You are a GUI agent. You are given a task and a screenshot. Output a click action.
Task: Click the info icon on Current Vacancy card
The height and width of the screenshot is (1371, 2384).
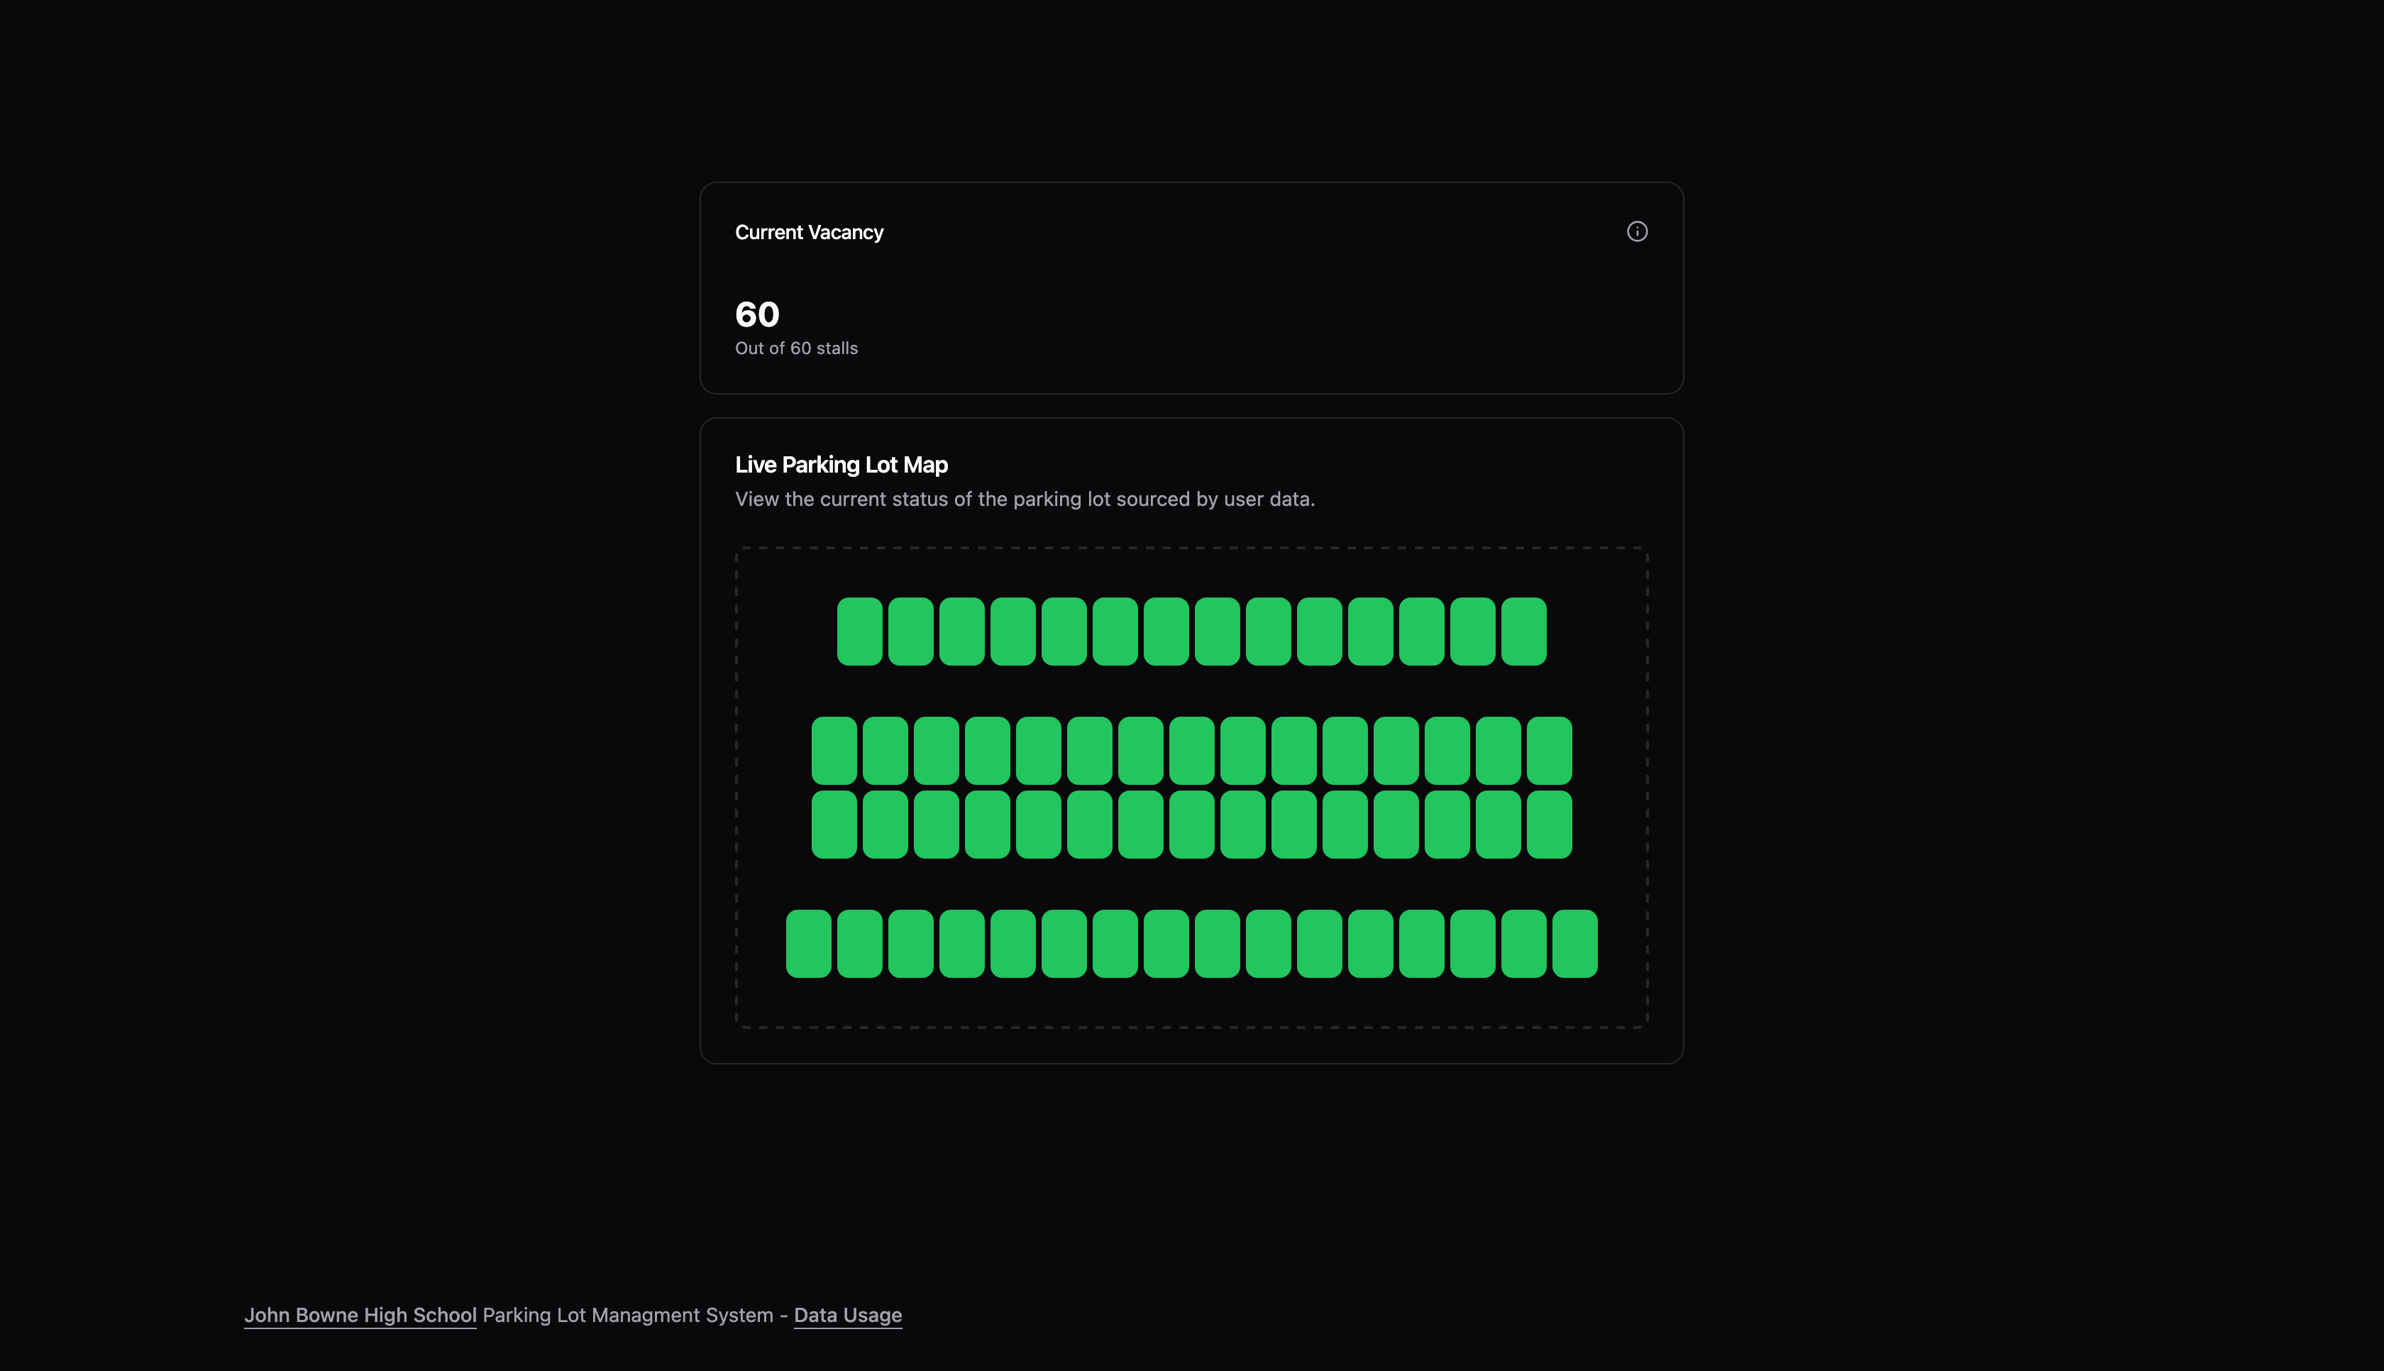coord(1637,231)
